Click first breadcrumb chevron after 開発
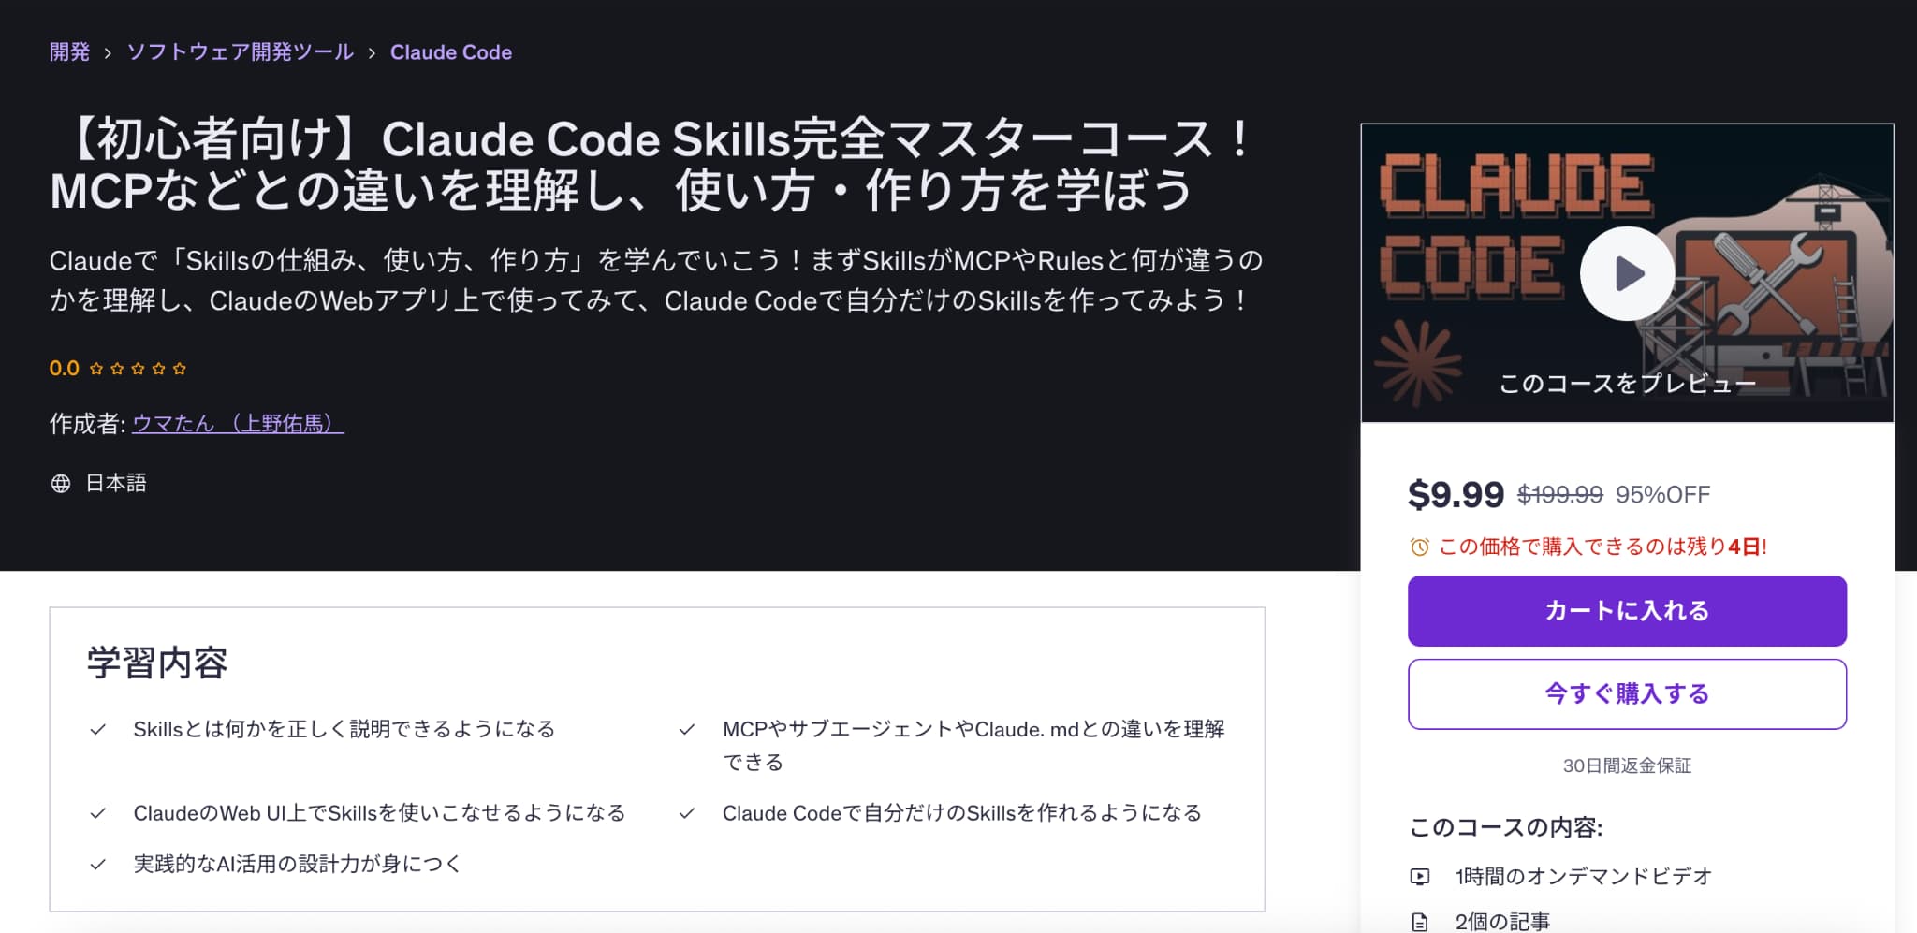Image resolution: width=1917 pixels, height=933 pixels. (108, 53)
